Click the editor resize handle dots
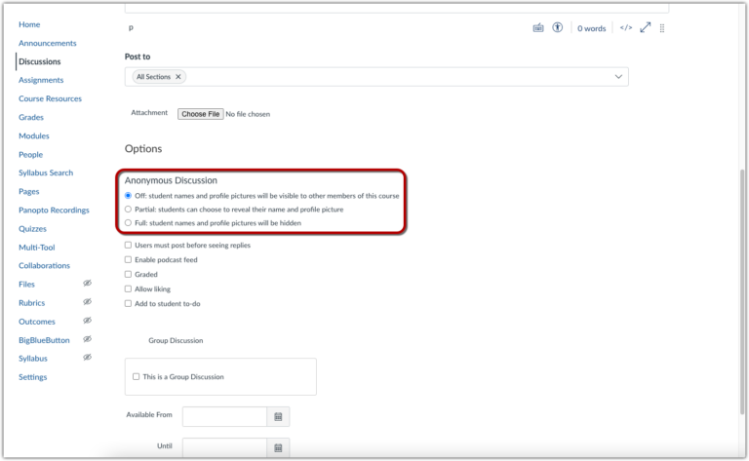749x461 pixels. (x=662, y=28)
